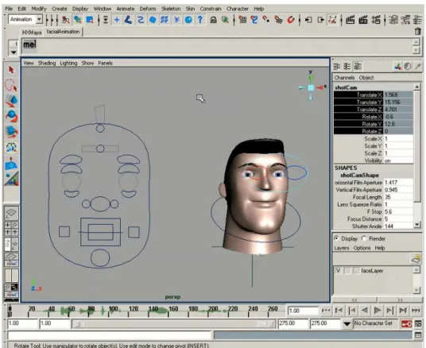Image resolution: width=426 pixels, height=348 pixels.
Task: Open the Channels menu in channel box
Action: click(344, 78)
